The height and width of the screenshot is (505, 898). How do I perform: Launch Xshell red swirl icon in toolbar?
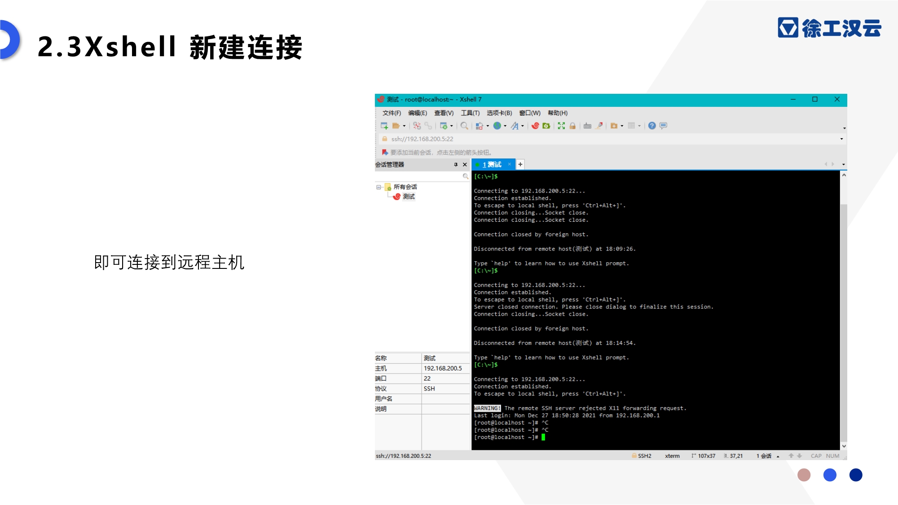pos(535,126)
